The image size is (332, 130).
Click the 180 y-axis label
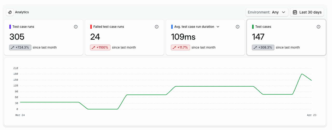pos(15,74)
